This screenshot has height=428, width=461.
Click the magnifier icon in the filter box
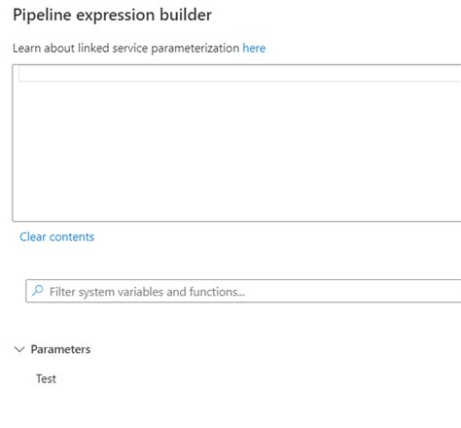(x=38, y=291)
